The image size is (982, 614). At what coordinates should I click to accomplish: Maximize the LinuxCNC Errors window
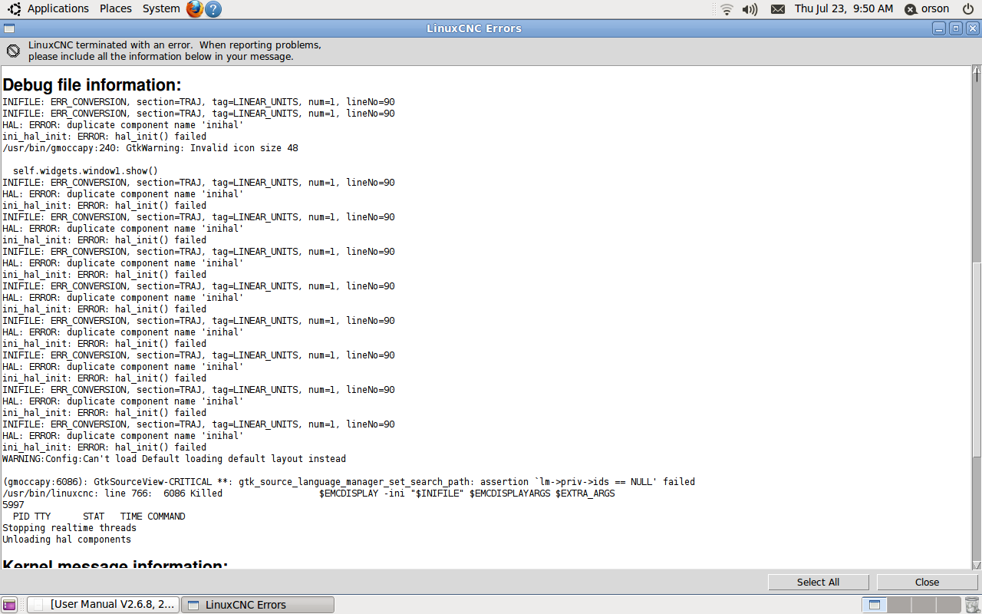[956, 28]
